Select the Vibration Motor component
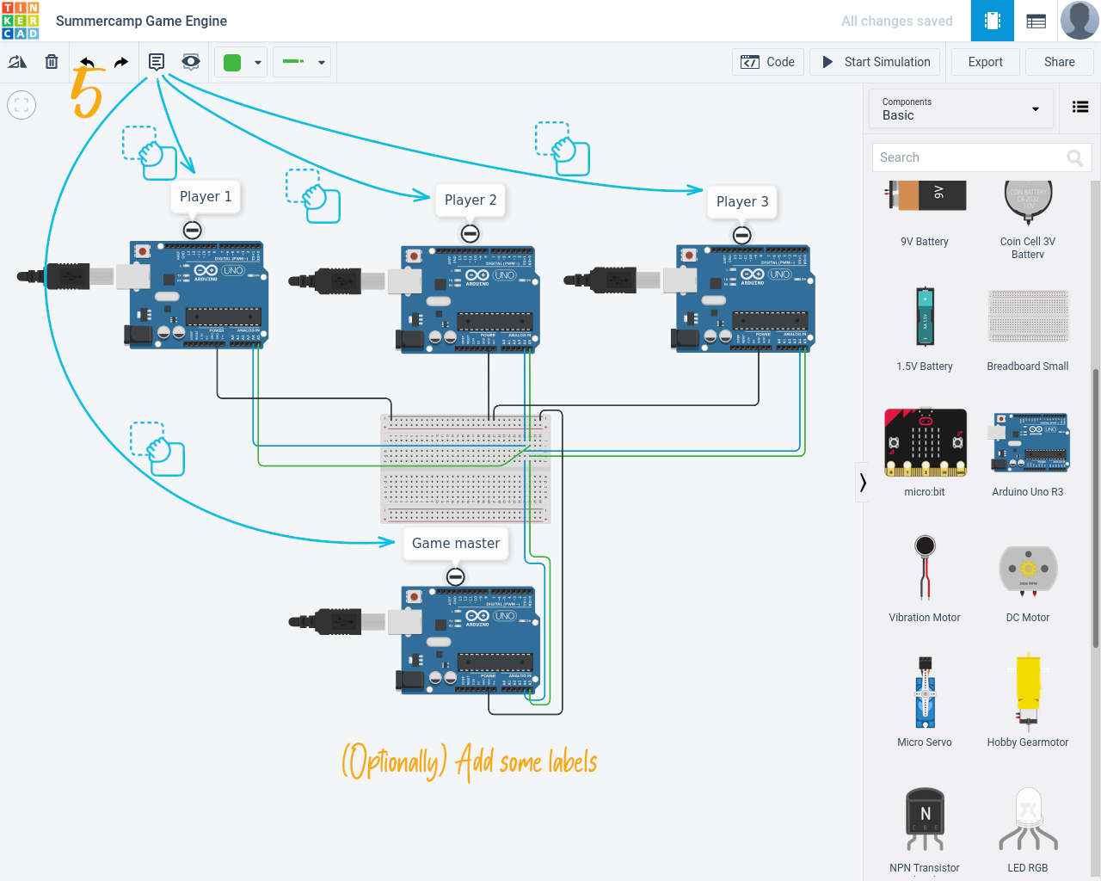This screenshot has width=1101, height=881. pos(925,578)
